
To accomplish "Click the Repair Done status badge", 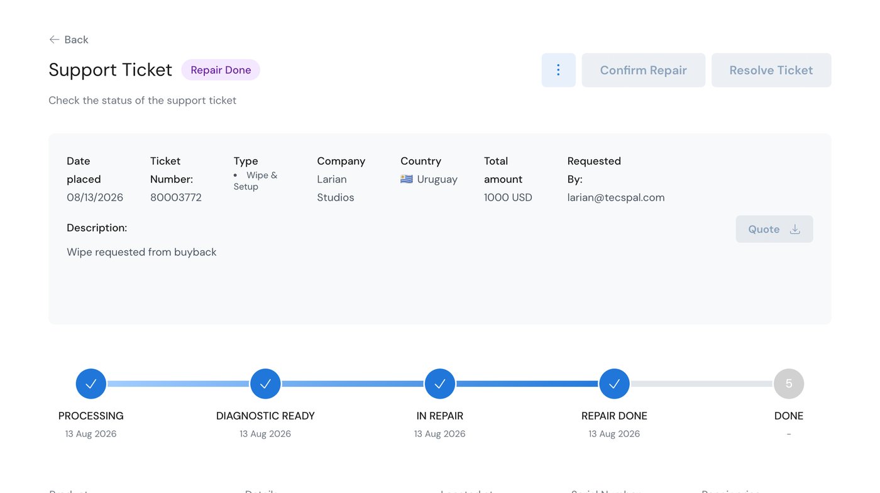I will coord(221,70).
